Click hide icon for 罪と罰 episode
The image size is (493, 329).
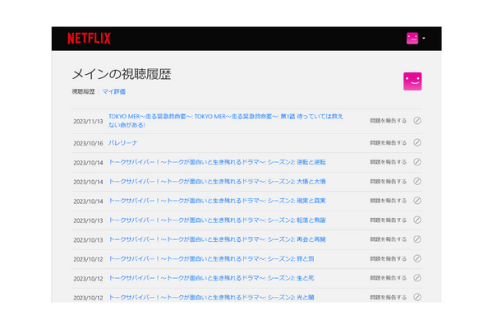[x=417, y=258]
